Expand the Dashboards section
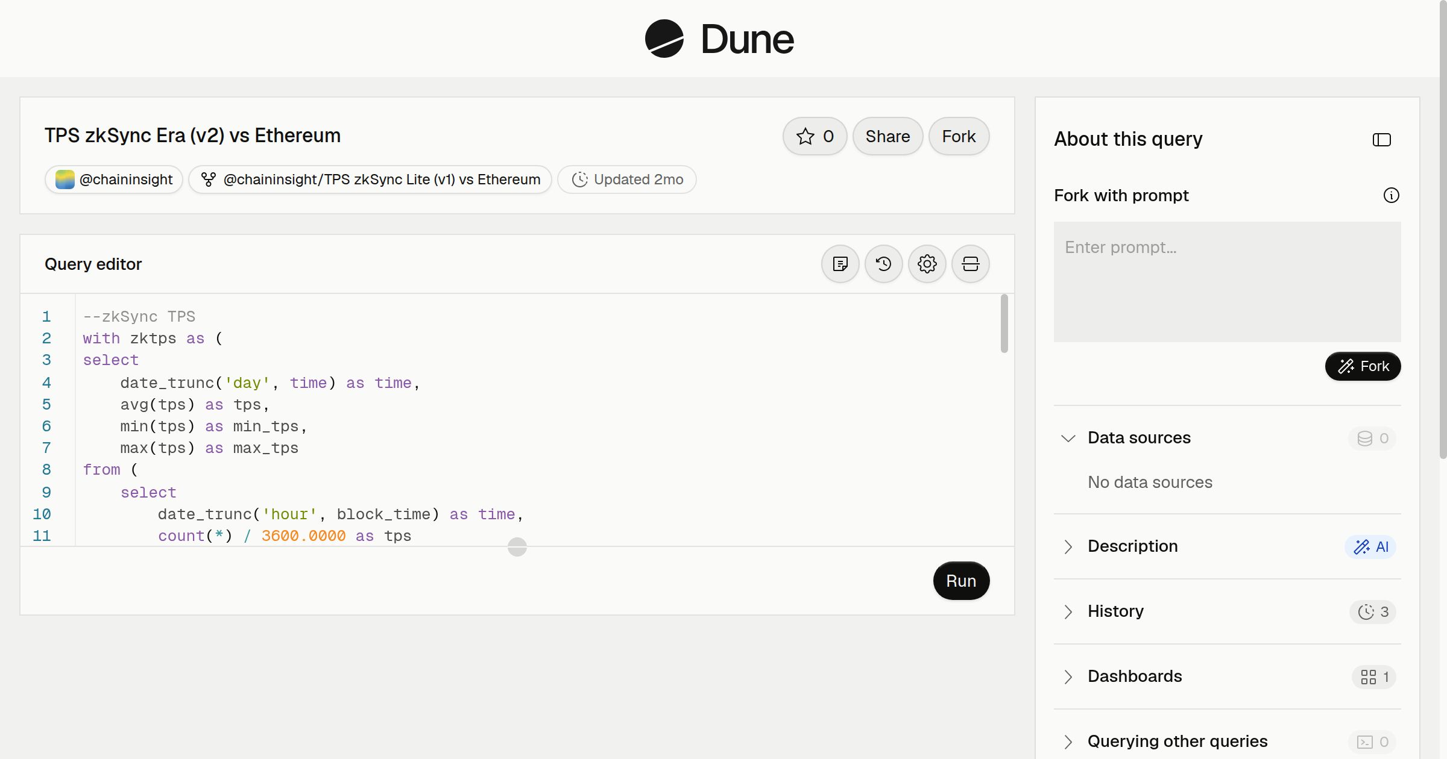Viewport: 1447px width, 759px height. pos(1068,676)
